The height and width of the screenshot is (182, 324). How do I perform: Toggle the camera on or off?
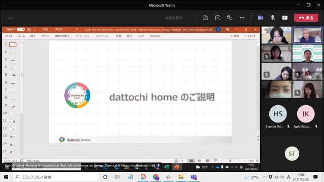pyautogui.click(x=260, y=18)
